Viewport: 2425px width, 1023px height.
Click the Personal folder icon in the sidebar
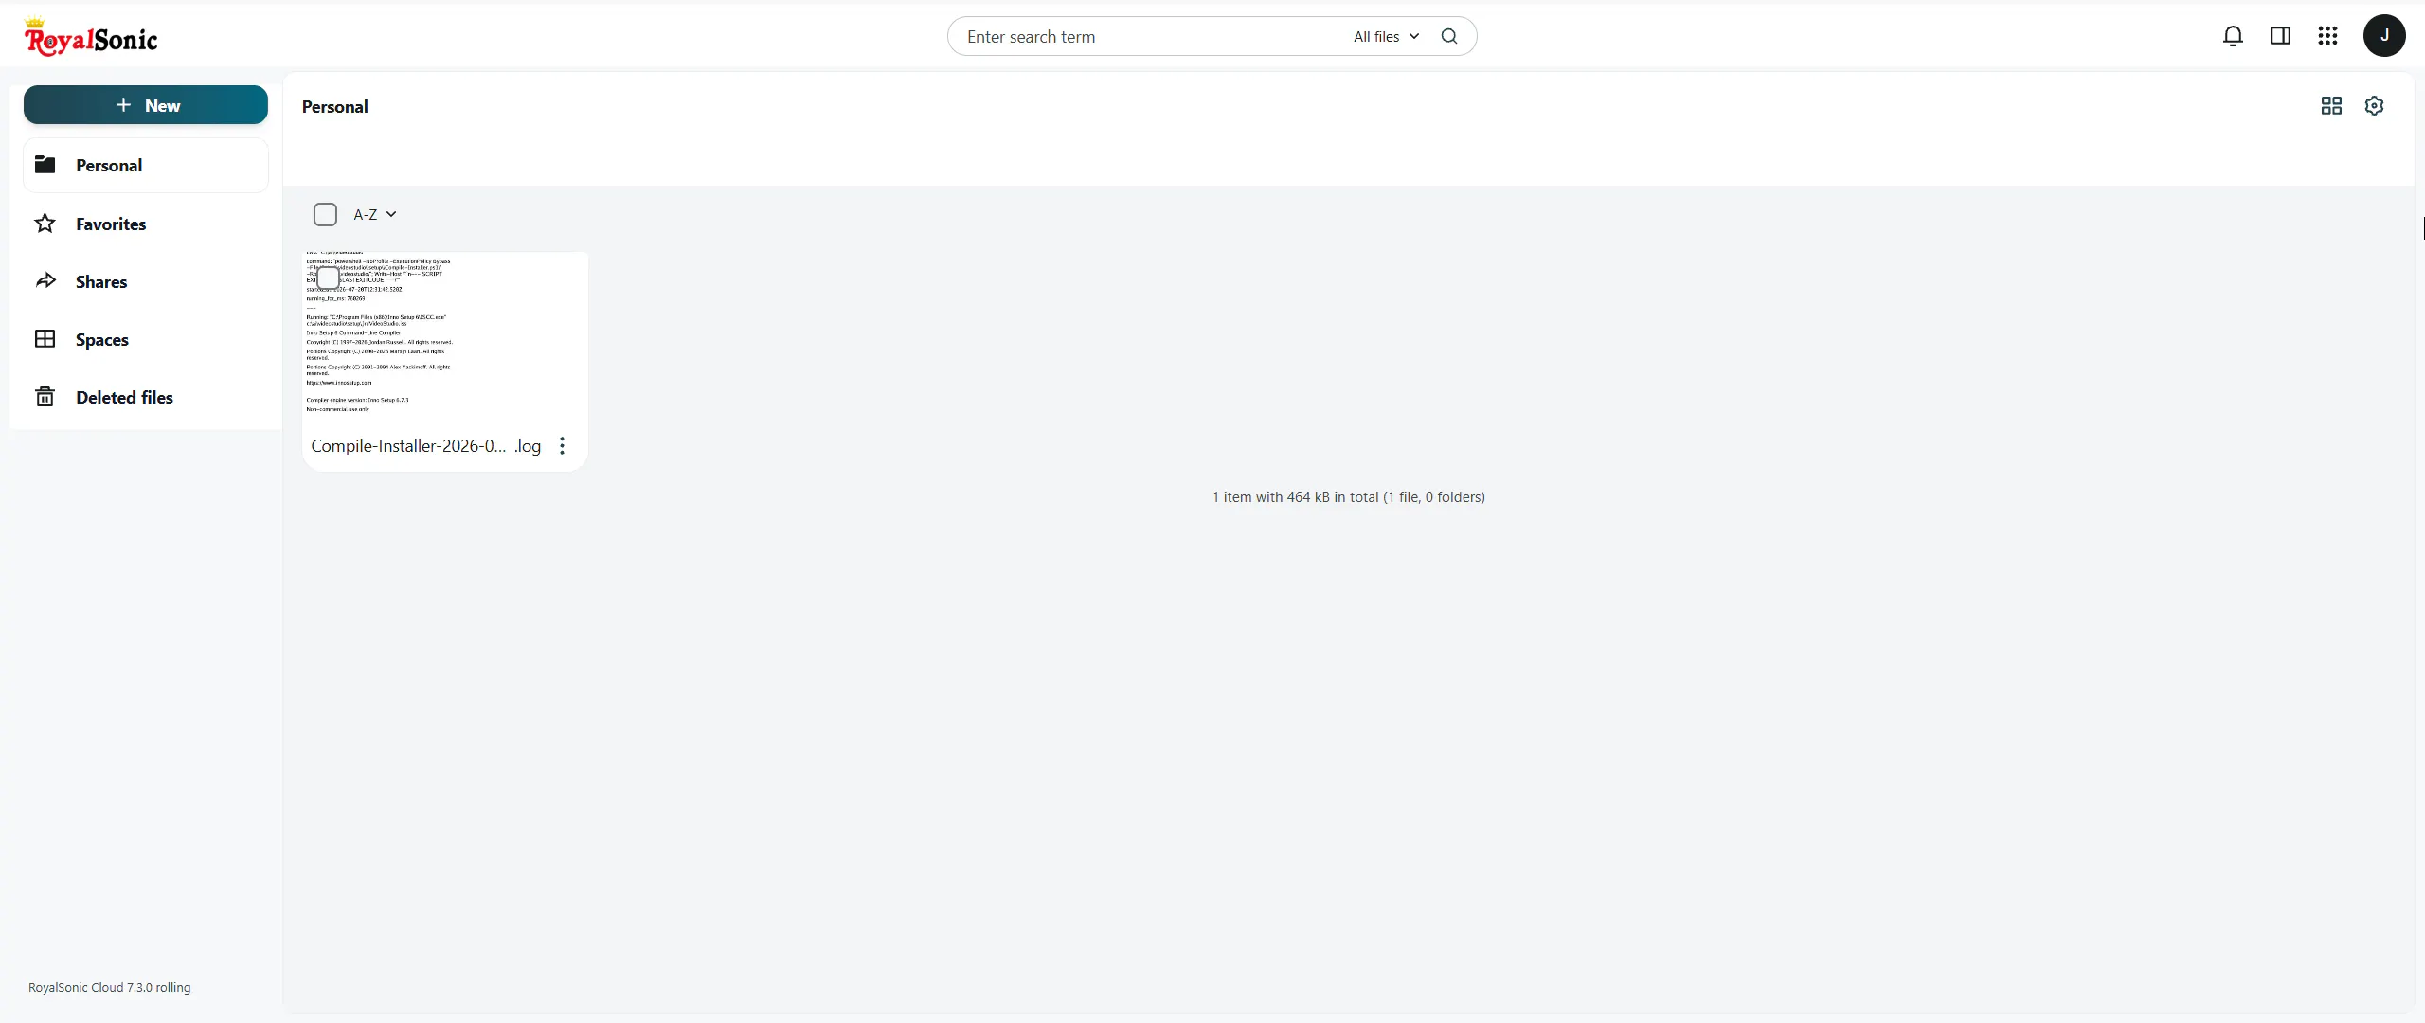pyautogui.click(x=45, y=165)
